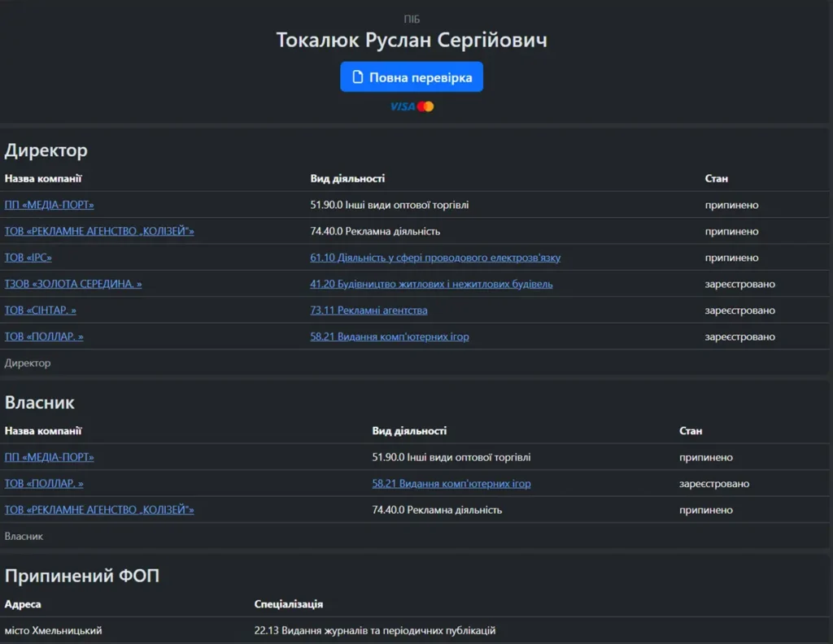The height and width of the screenshot is (644, 833).
Task: Click припинено status of МЕДІА-ПОРТ in Директор table
Action: click(731, 205)
